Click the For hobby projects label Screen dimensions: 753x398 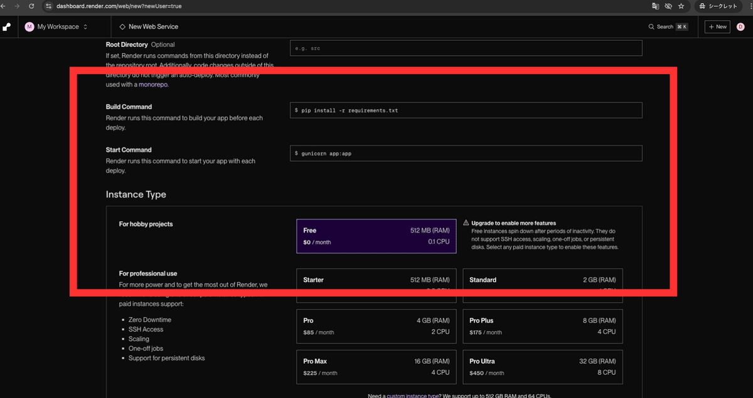click(146, 224)
